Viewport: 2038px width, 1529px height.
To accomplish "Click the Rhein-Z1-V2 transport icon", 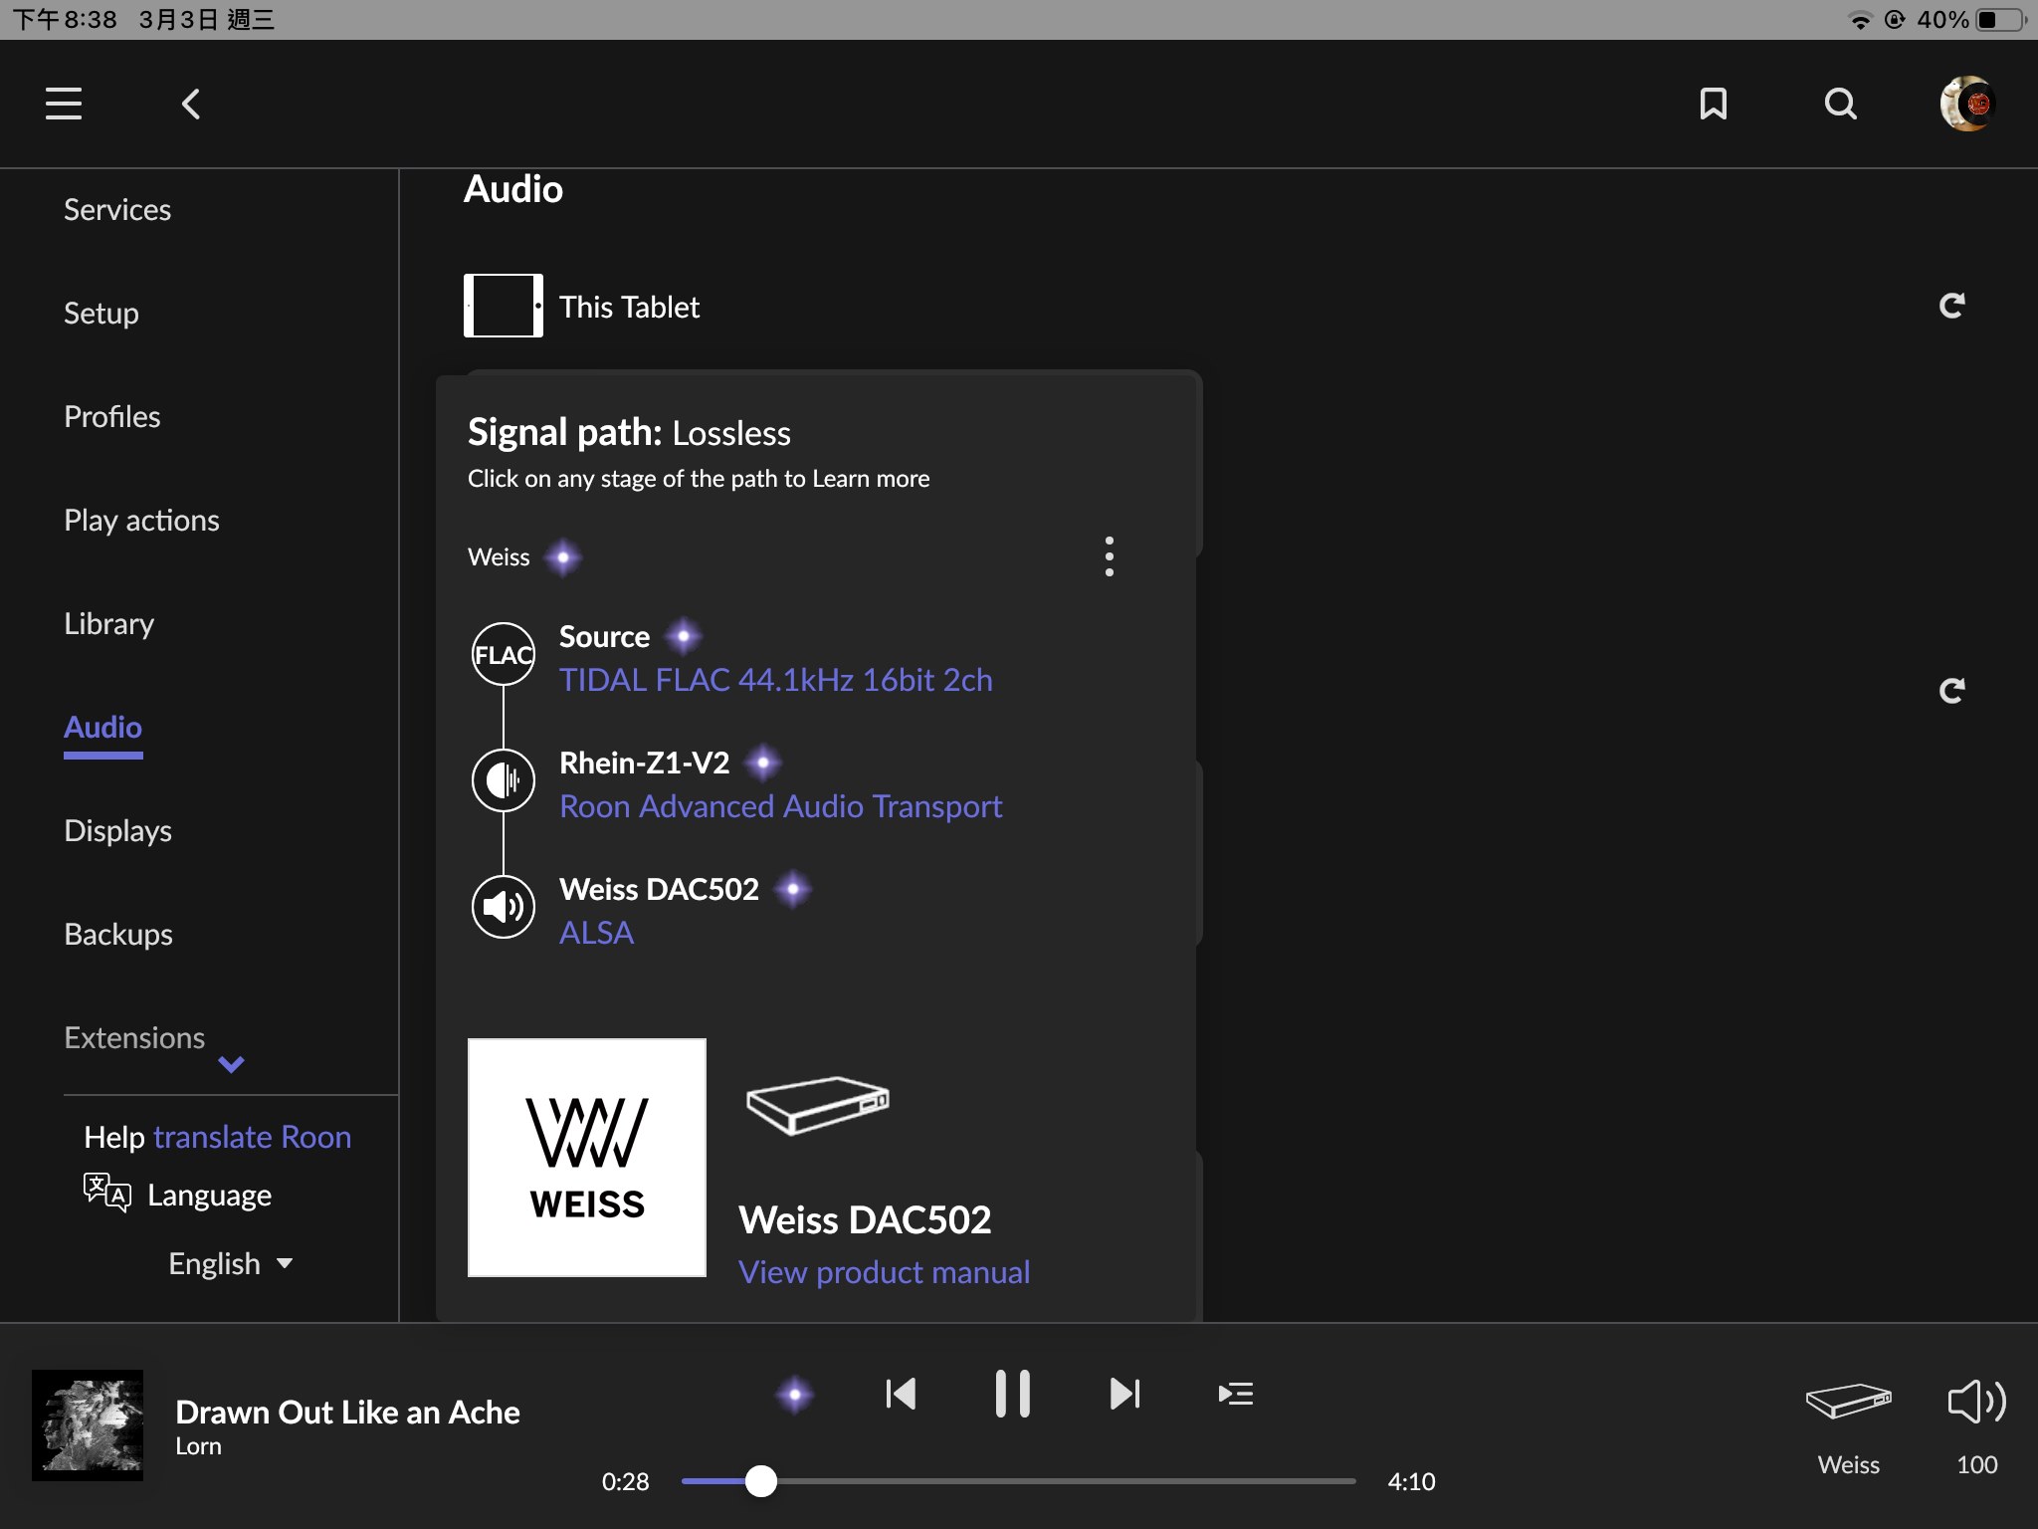I will tap(504, 780).
